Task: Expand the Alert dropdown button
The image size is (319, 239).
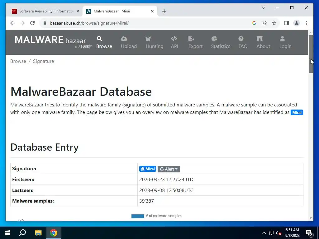Action: click(169, 169)
